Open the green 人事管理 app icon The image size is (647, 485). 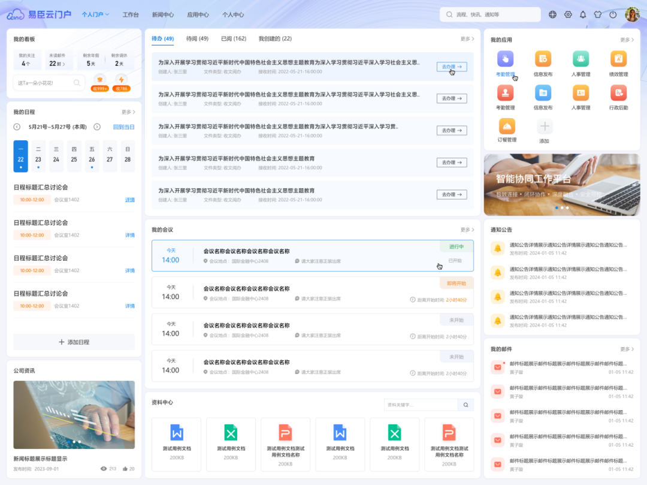(581, 59)
